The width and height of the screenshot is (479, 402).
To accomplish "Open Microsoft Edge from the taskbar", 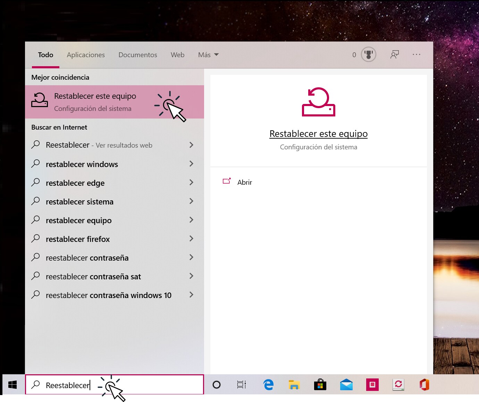I will (x=268, y=385).
